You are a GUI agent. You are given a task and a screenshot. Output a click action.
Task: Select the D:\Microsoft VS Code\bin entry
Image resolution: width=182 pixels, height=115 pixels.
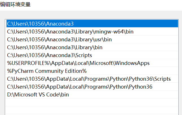[x=38, y=94]
